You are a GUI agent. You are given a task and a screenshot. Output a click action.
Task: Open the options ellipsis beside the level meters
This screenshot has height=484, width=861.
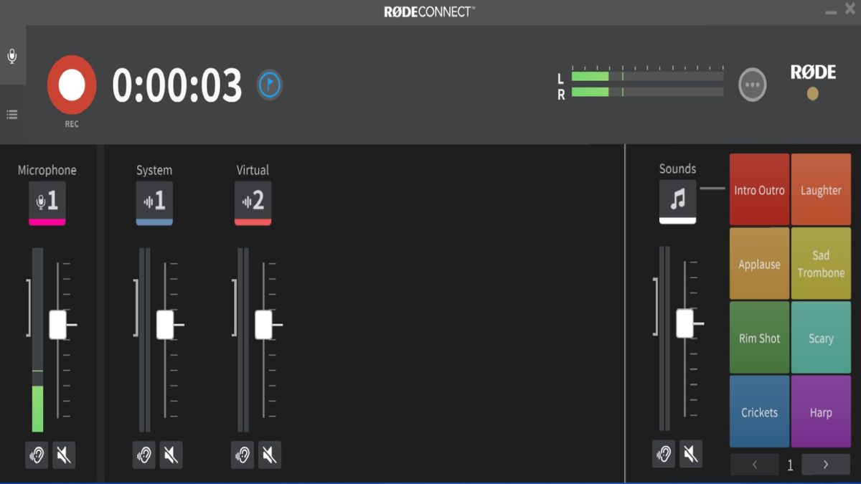click(x=752, y=84)
